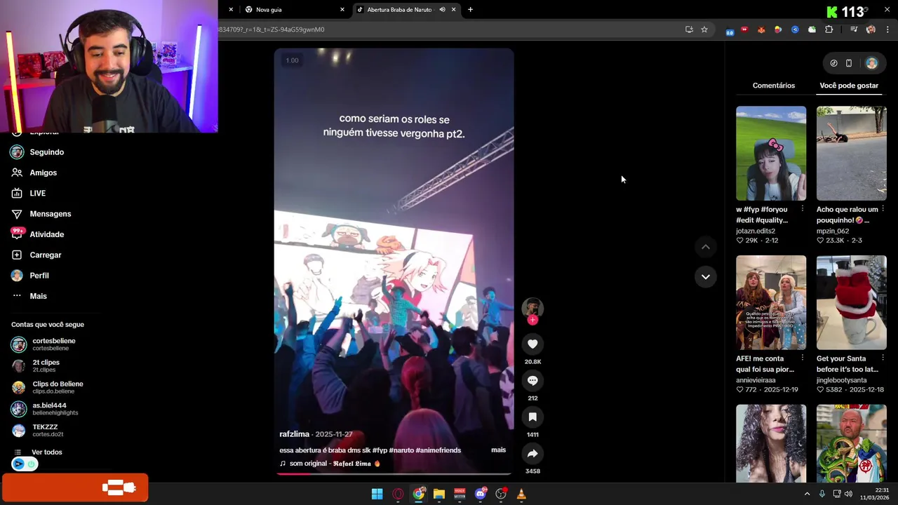Click the phone app icon at top right
The width and height of the screenshot is (898, 505).
pos(848,63)
